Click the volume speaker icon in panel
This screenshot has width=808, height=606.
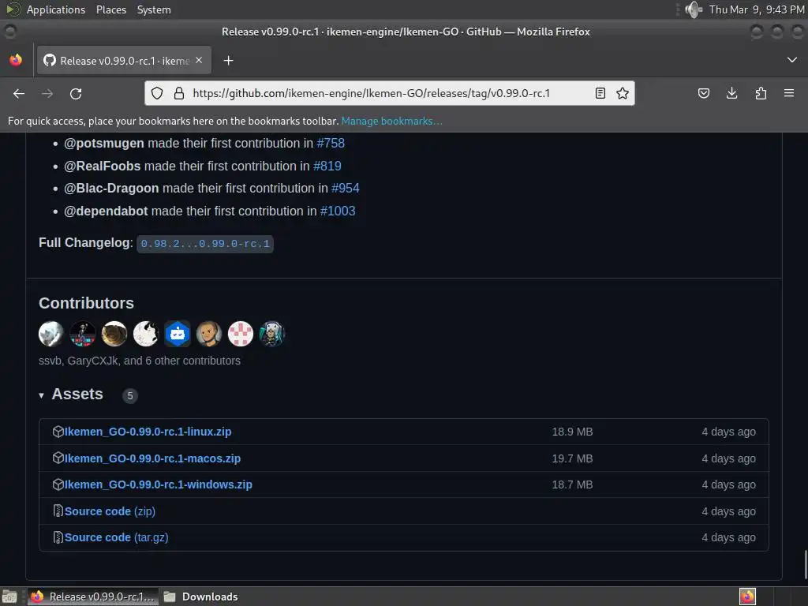694,9
